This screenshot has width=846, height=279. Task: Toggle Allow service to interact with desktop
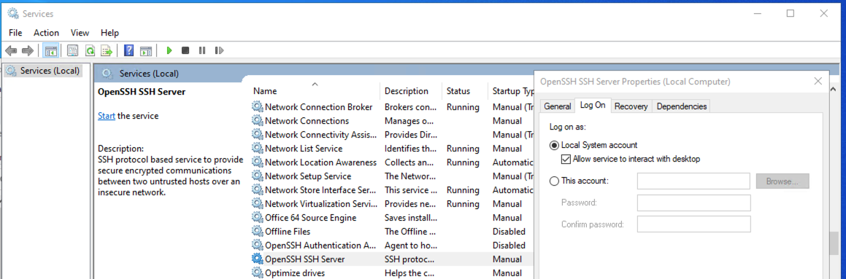[x=566, y=159]
